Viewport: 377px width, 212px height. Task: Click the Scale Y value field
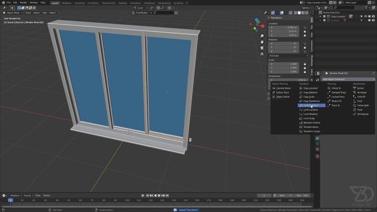pos(284,68)
